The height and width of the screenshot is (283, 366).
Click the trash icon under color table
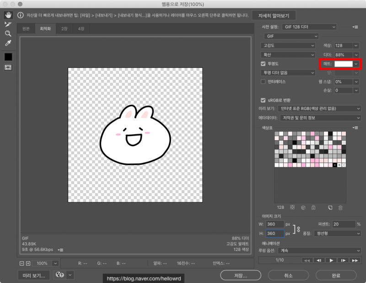click(x=340, y=207)
